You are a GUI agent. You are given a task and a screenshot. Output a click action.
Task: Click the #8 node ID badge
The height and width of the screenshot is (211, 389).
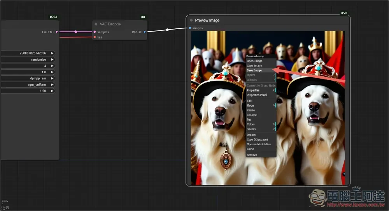pos(143,17)
